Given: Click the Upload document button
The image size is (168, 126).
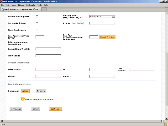Looking at the screenshot, I should pos(25,91).
